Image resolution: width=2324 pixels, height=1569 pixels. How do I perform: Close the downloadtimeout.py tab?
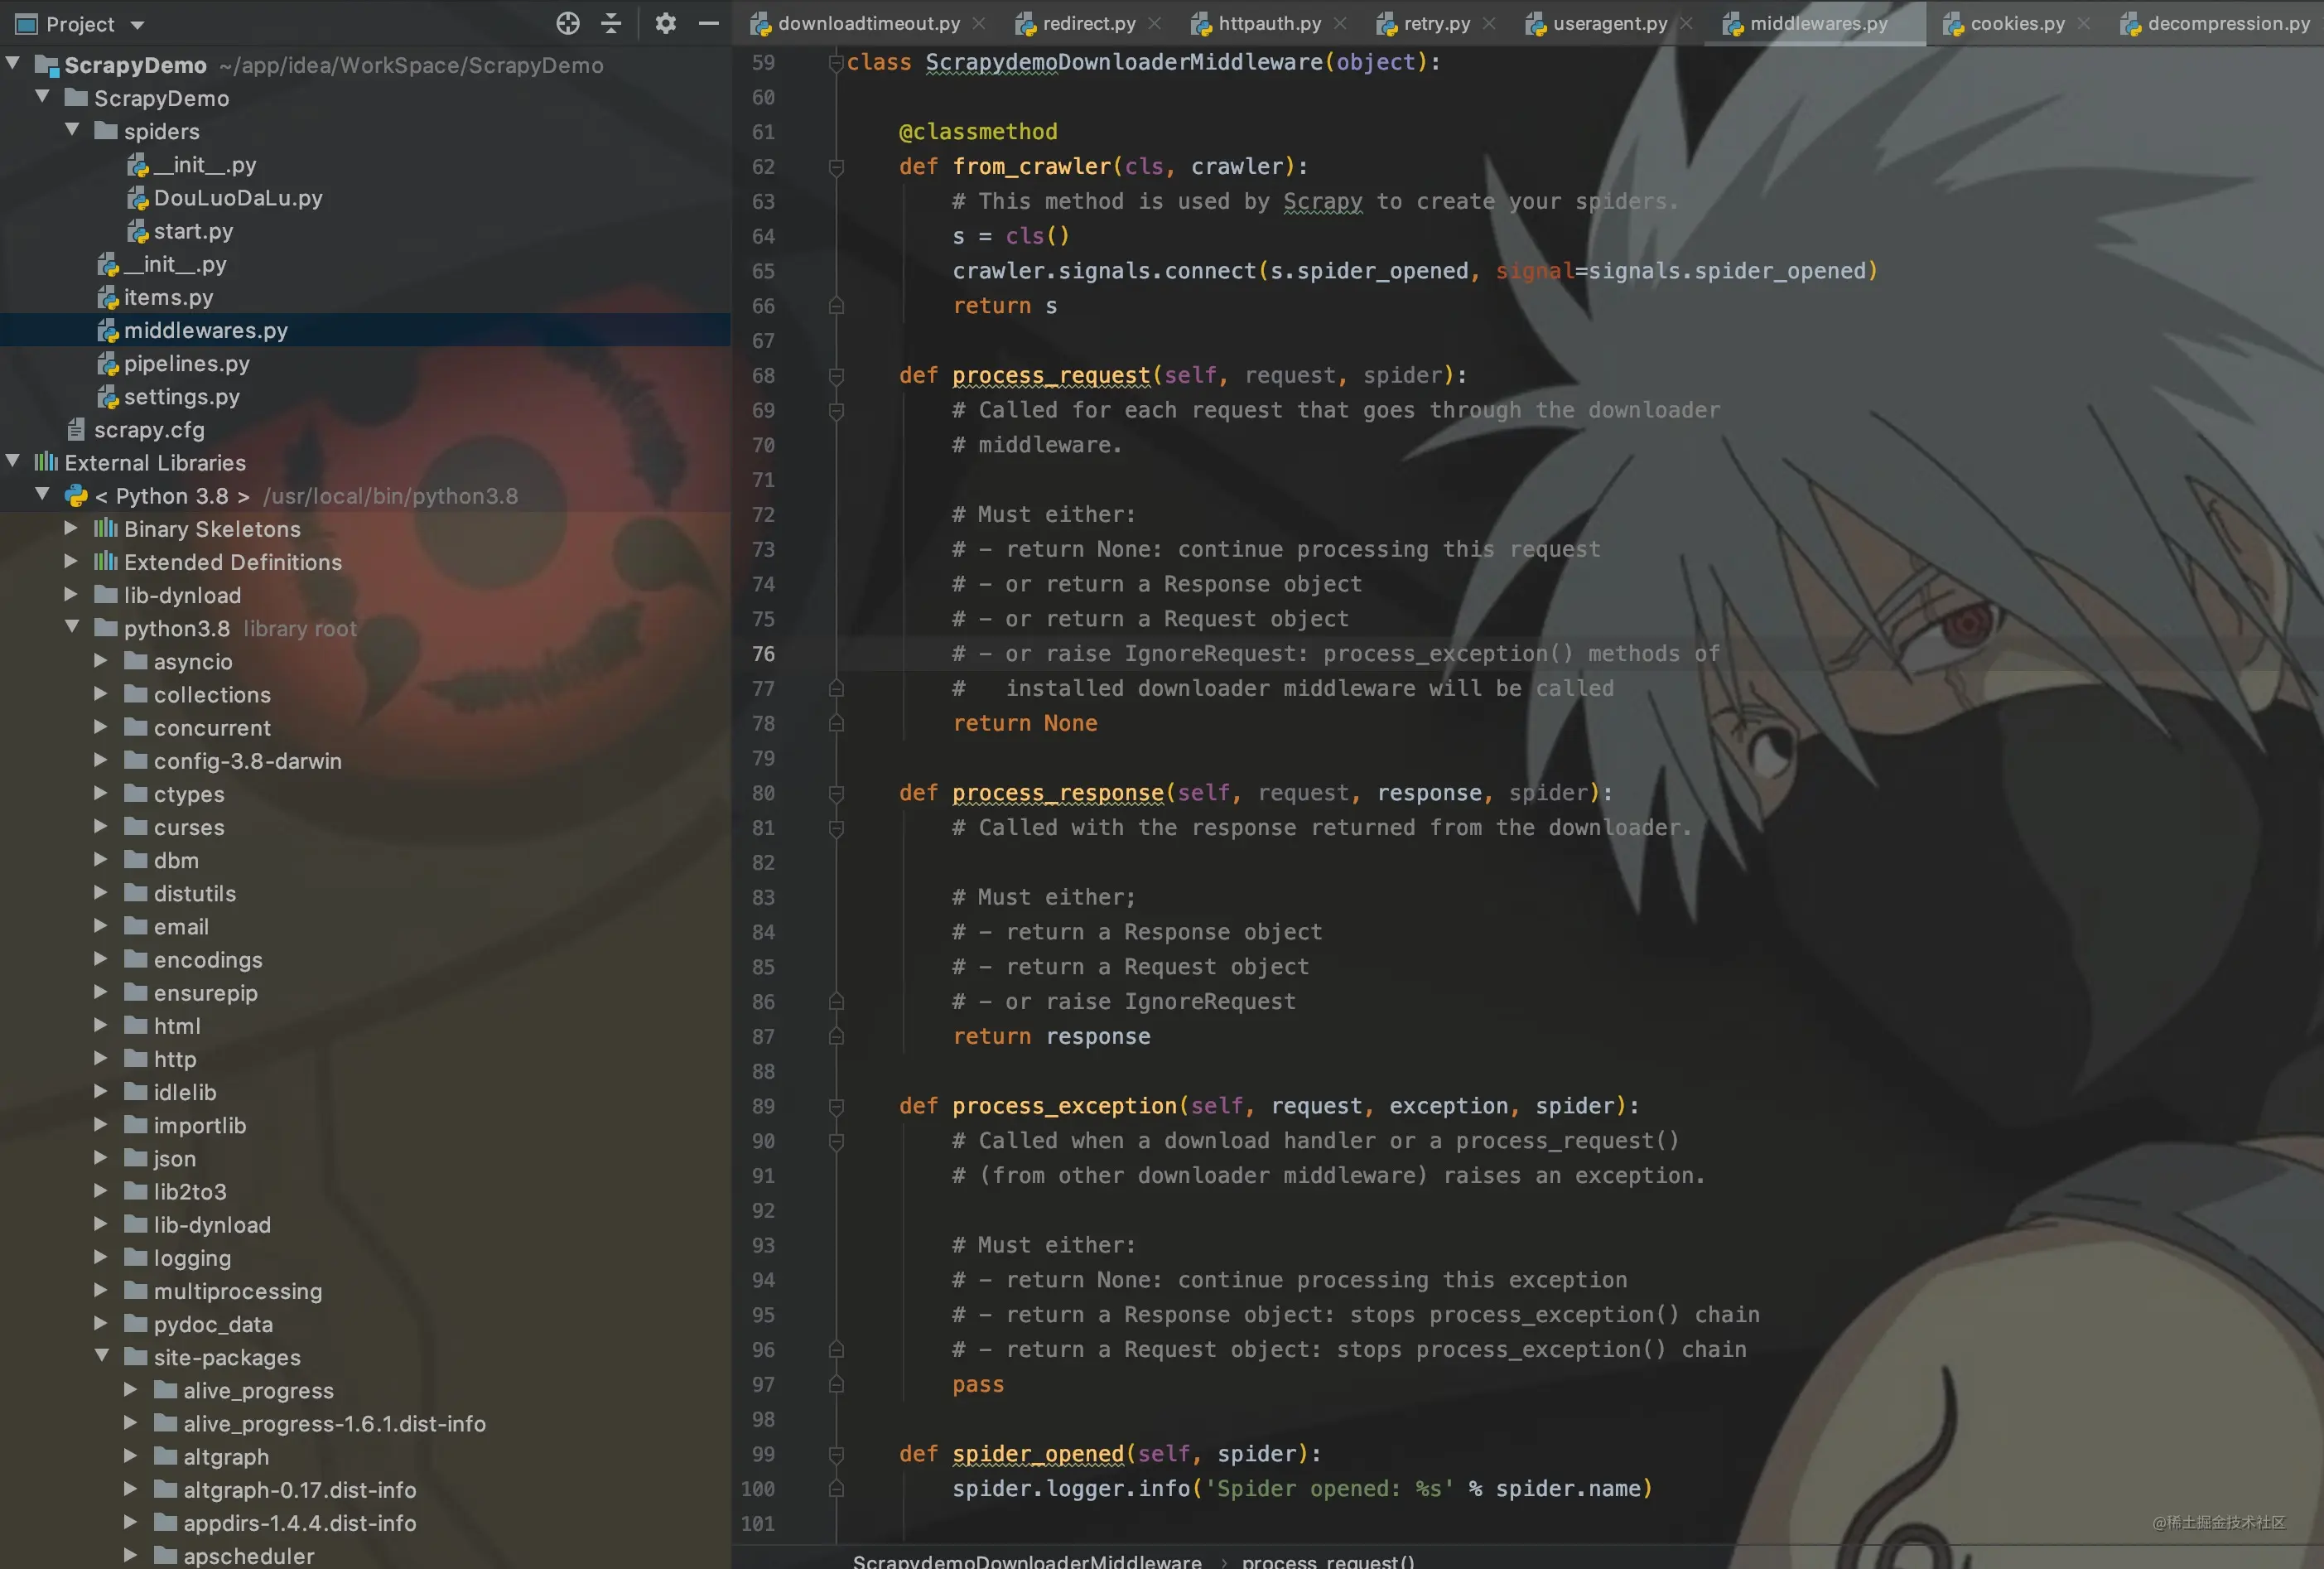[979, 23]
